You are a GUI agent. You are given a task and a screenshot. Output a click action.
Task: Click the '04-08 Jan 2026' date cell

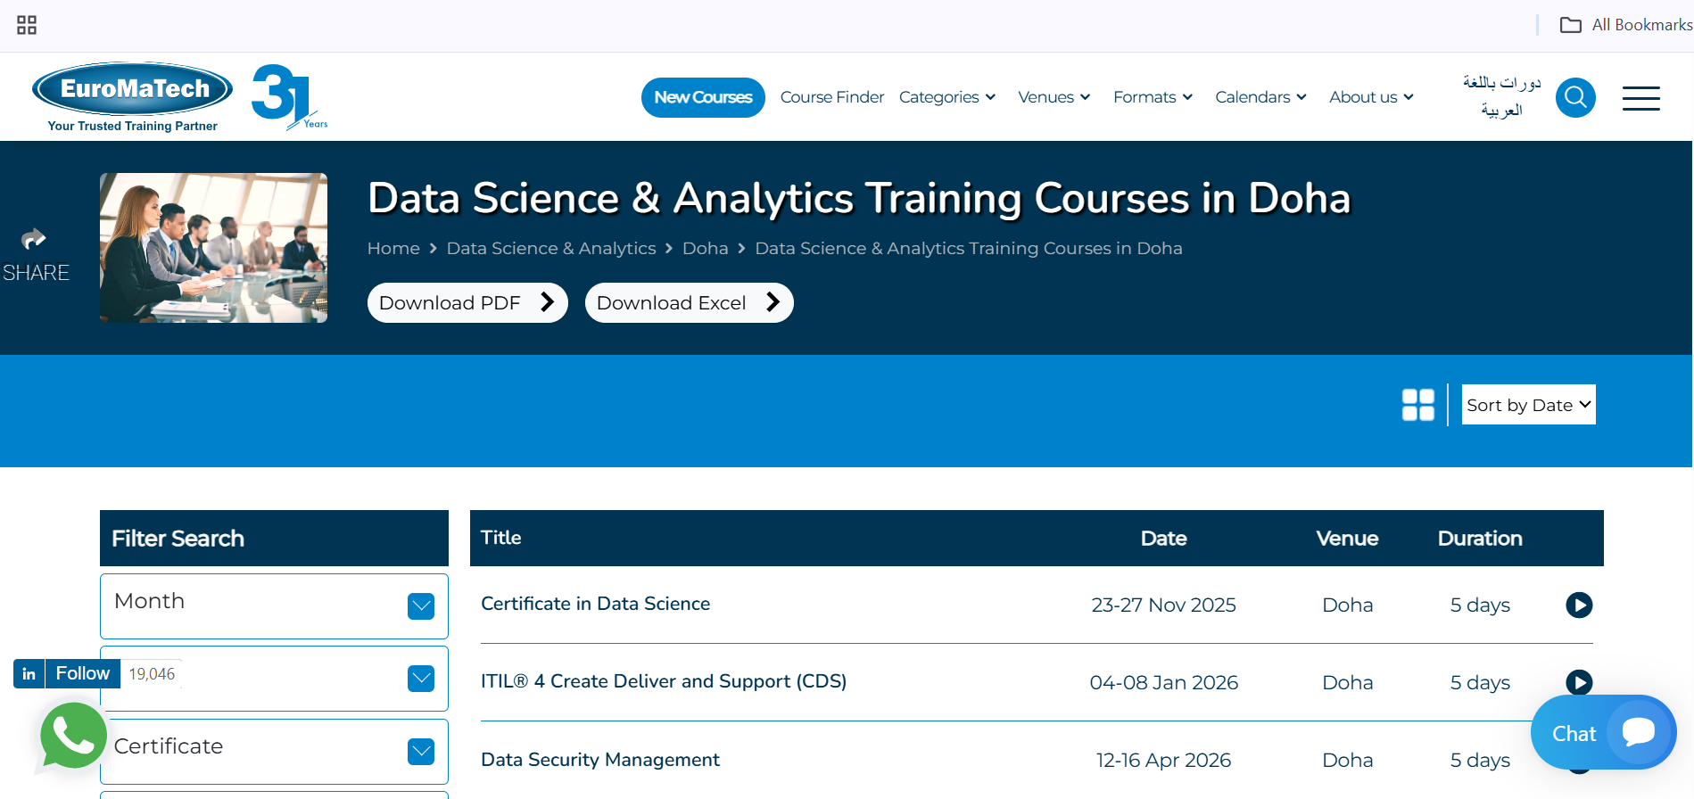click(x=1163, y=683)
